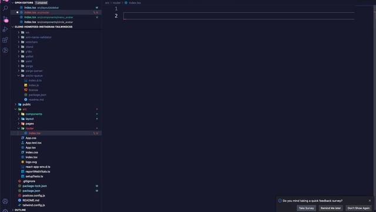Open index.tsx inside the router folder
The height and width of the screenshot is (212, 376).
tap(56, 133)
